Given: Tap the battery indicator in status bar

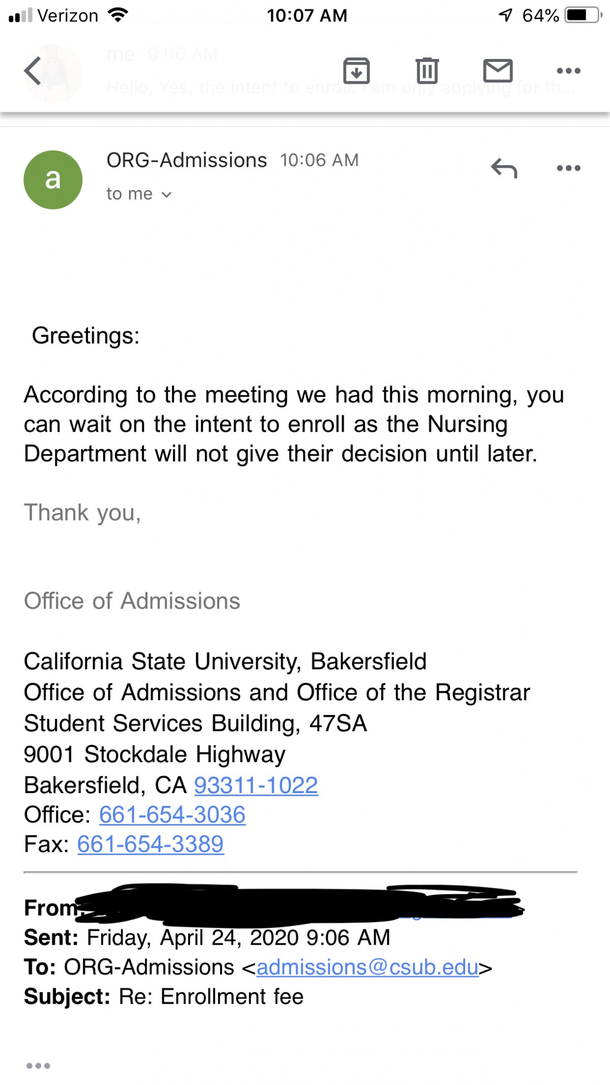Looking at the screenshot, I should [583, 16].
